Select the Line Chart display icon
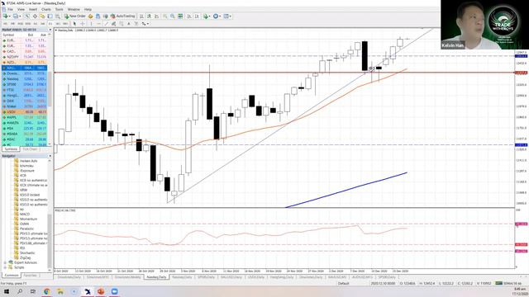 click(156, 16)
